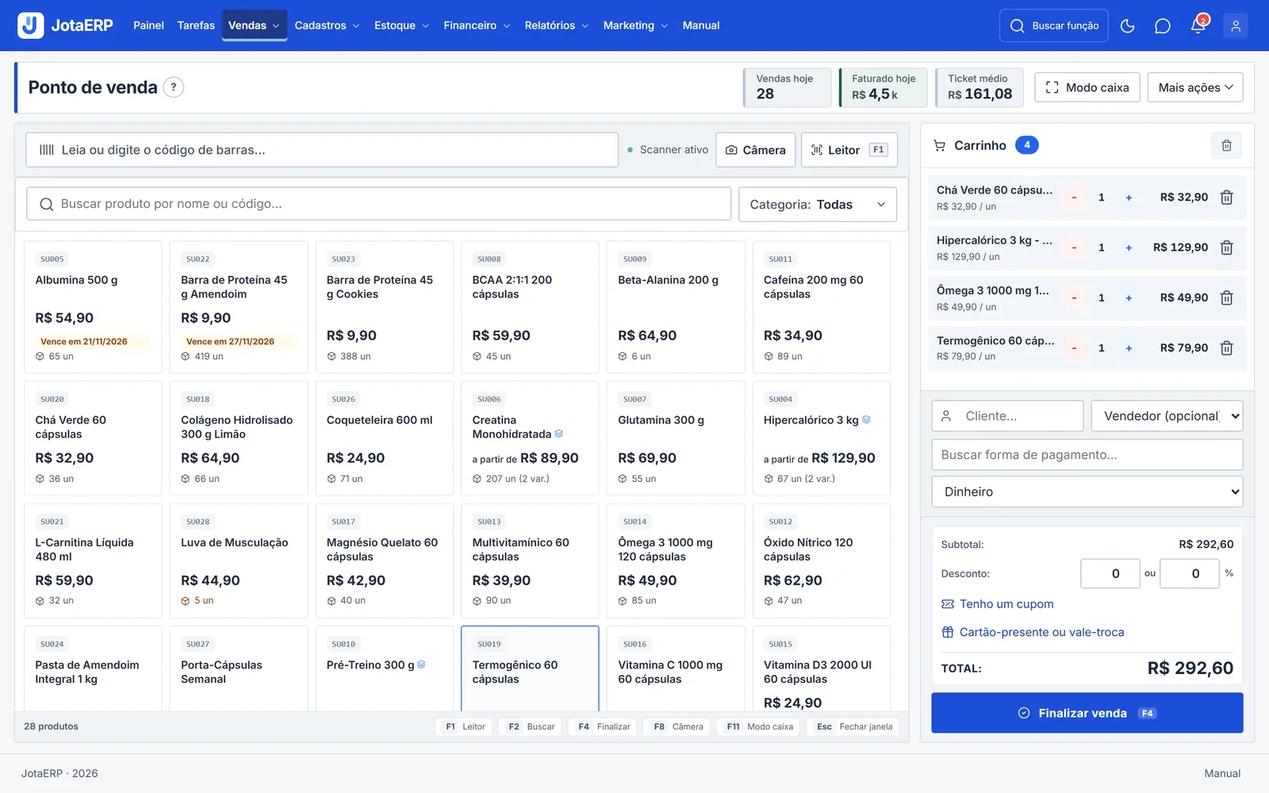Remove Hipercalórico 3 kg from cart
The width and height of the screenshot is (1269, 793).
pos(1226,247)
